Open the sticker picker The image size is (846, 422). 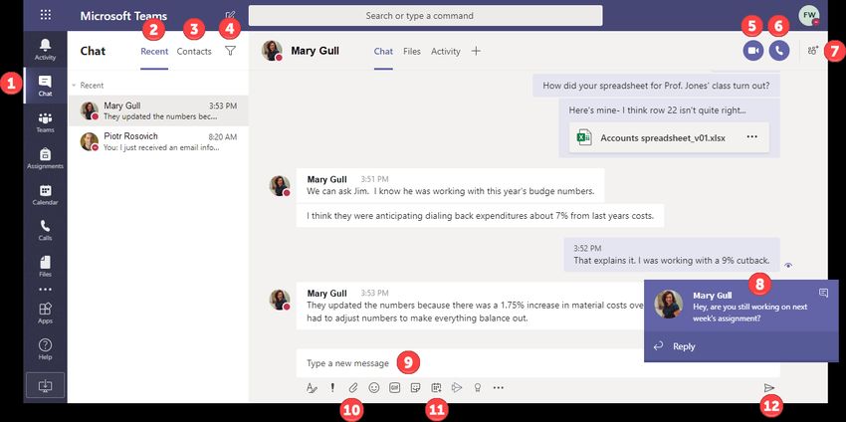pyautogui.click(x=415, y=387)
